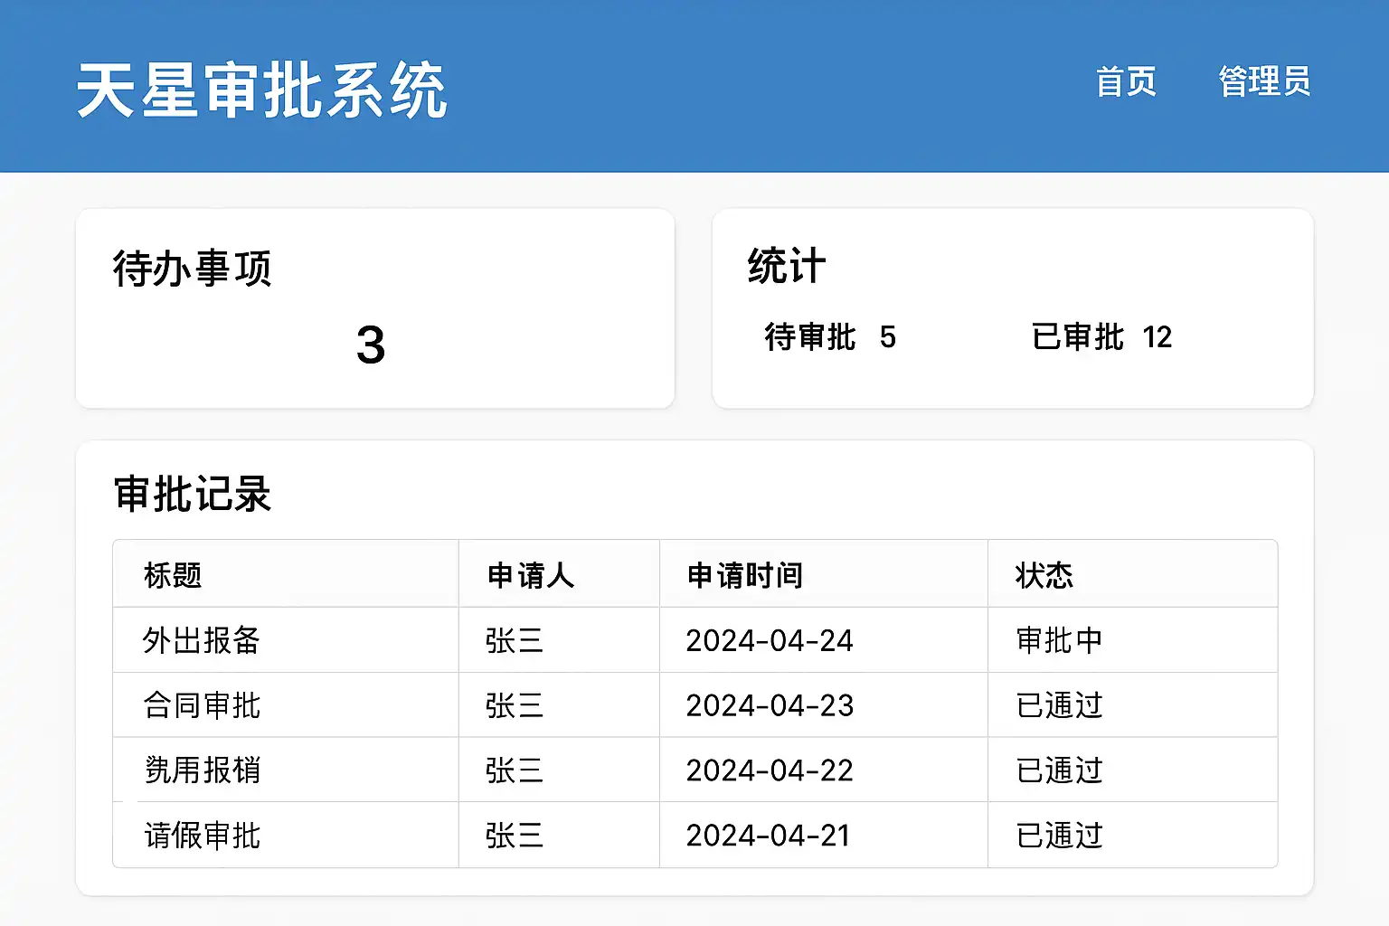Screen dimensions: 1389x926
Task: Click 已通过 status in 合同审批 row
Action: point(1059,705)
